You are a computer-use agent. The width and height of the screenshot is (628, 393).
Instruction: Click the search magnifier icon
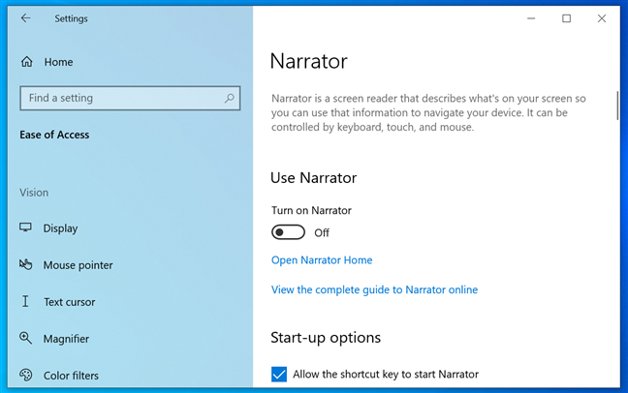tap(229, 98)
